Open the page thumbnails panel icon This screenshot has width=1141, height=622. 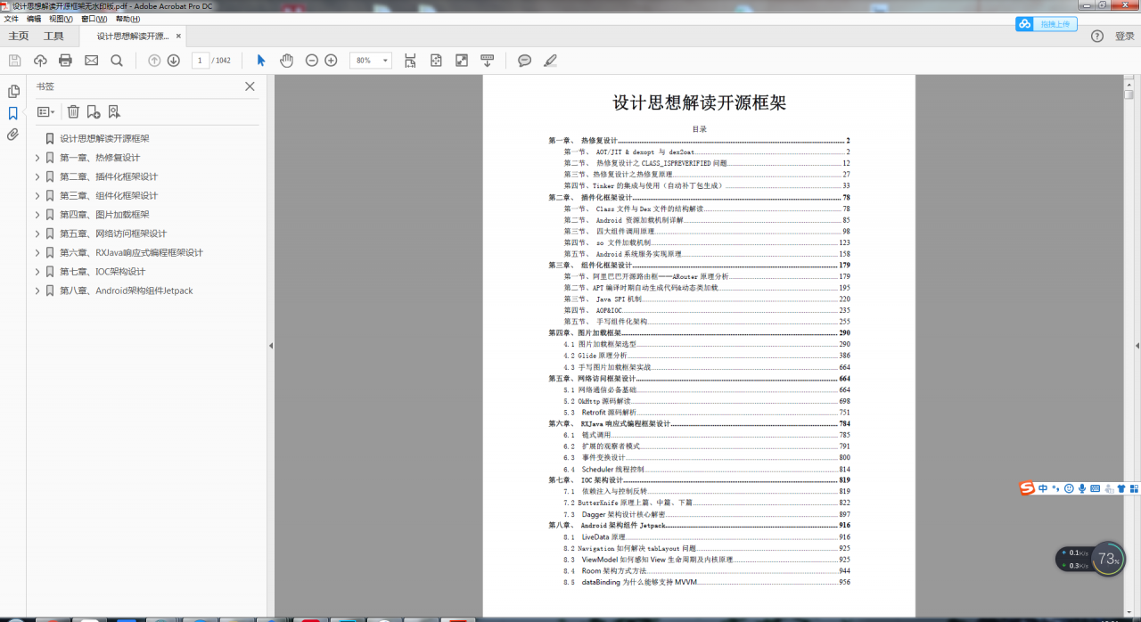[13, 91]
